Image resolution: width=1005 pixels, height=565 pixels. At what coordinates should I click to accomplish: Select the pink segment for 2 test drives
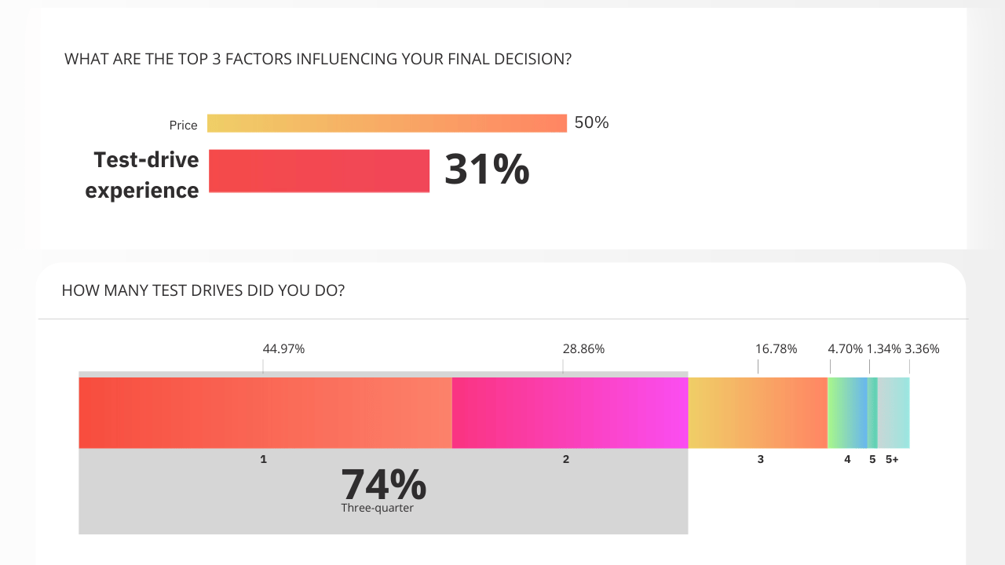tap(570, 413)
